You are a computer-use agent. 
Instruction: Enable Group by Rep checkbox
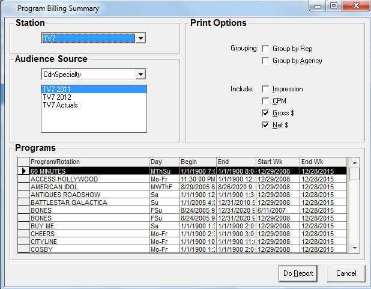pos(265,49)
